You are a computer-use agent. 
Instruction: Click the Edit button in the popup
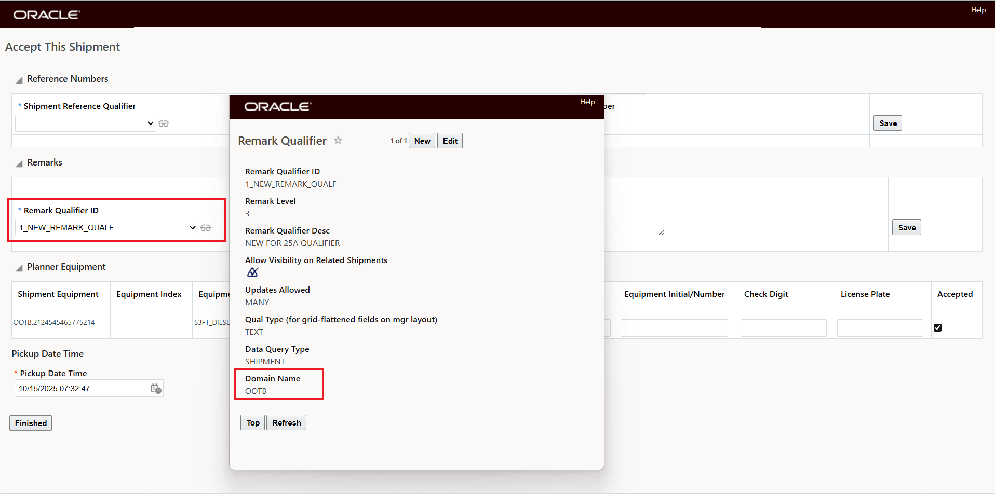point(450,141)
